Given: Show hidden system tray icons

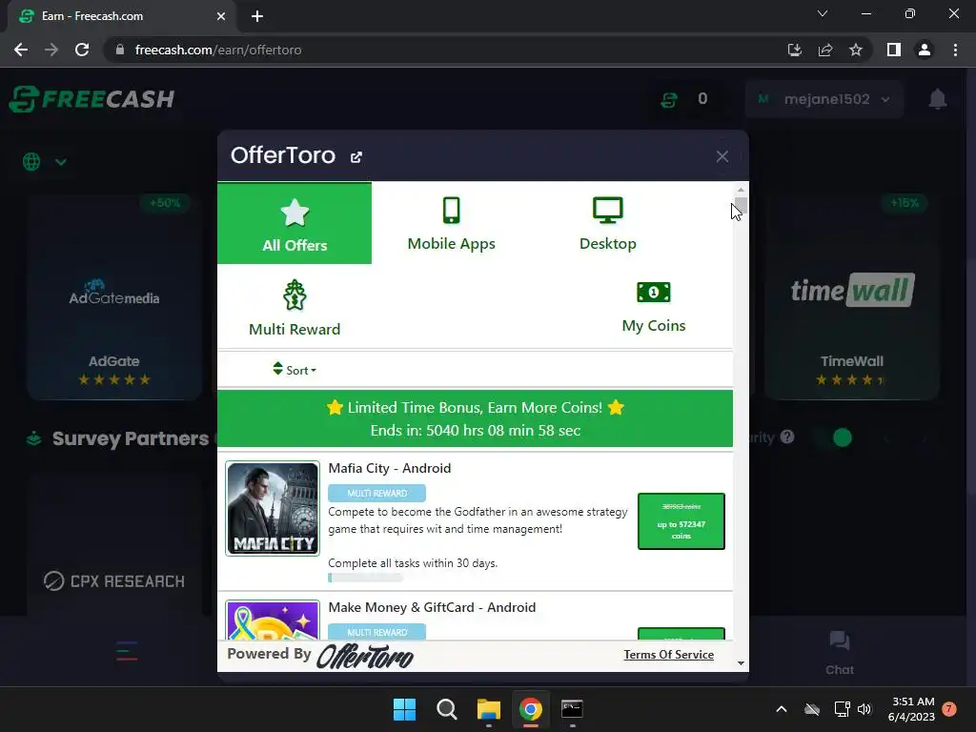Looking at the screenshot, I should coord(782,709).
